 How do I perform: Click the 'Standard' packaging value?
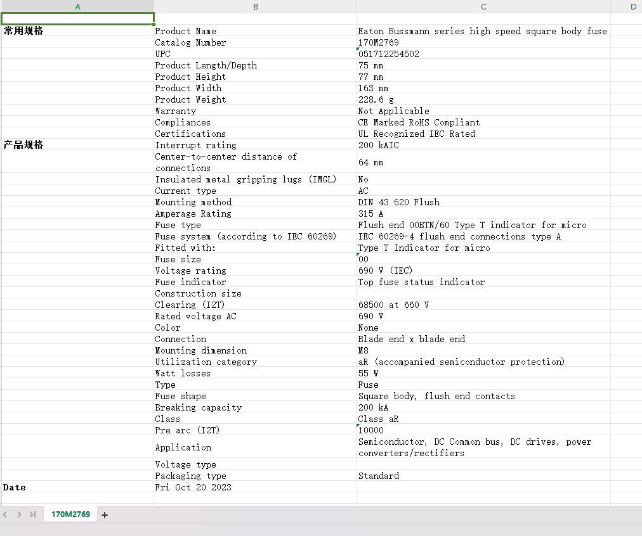[483, 476]
